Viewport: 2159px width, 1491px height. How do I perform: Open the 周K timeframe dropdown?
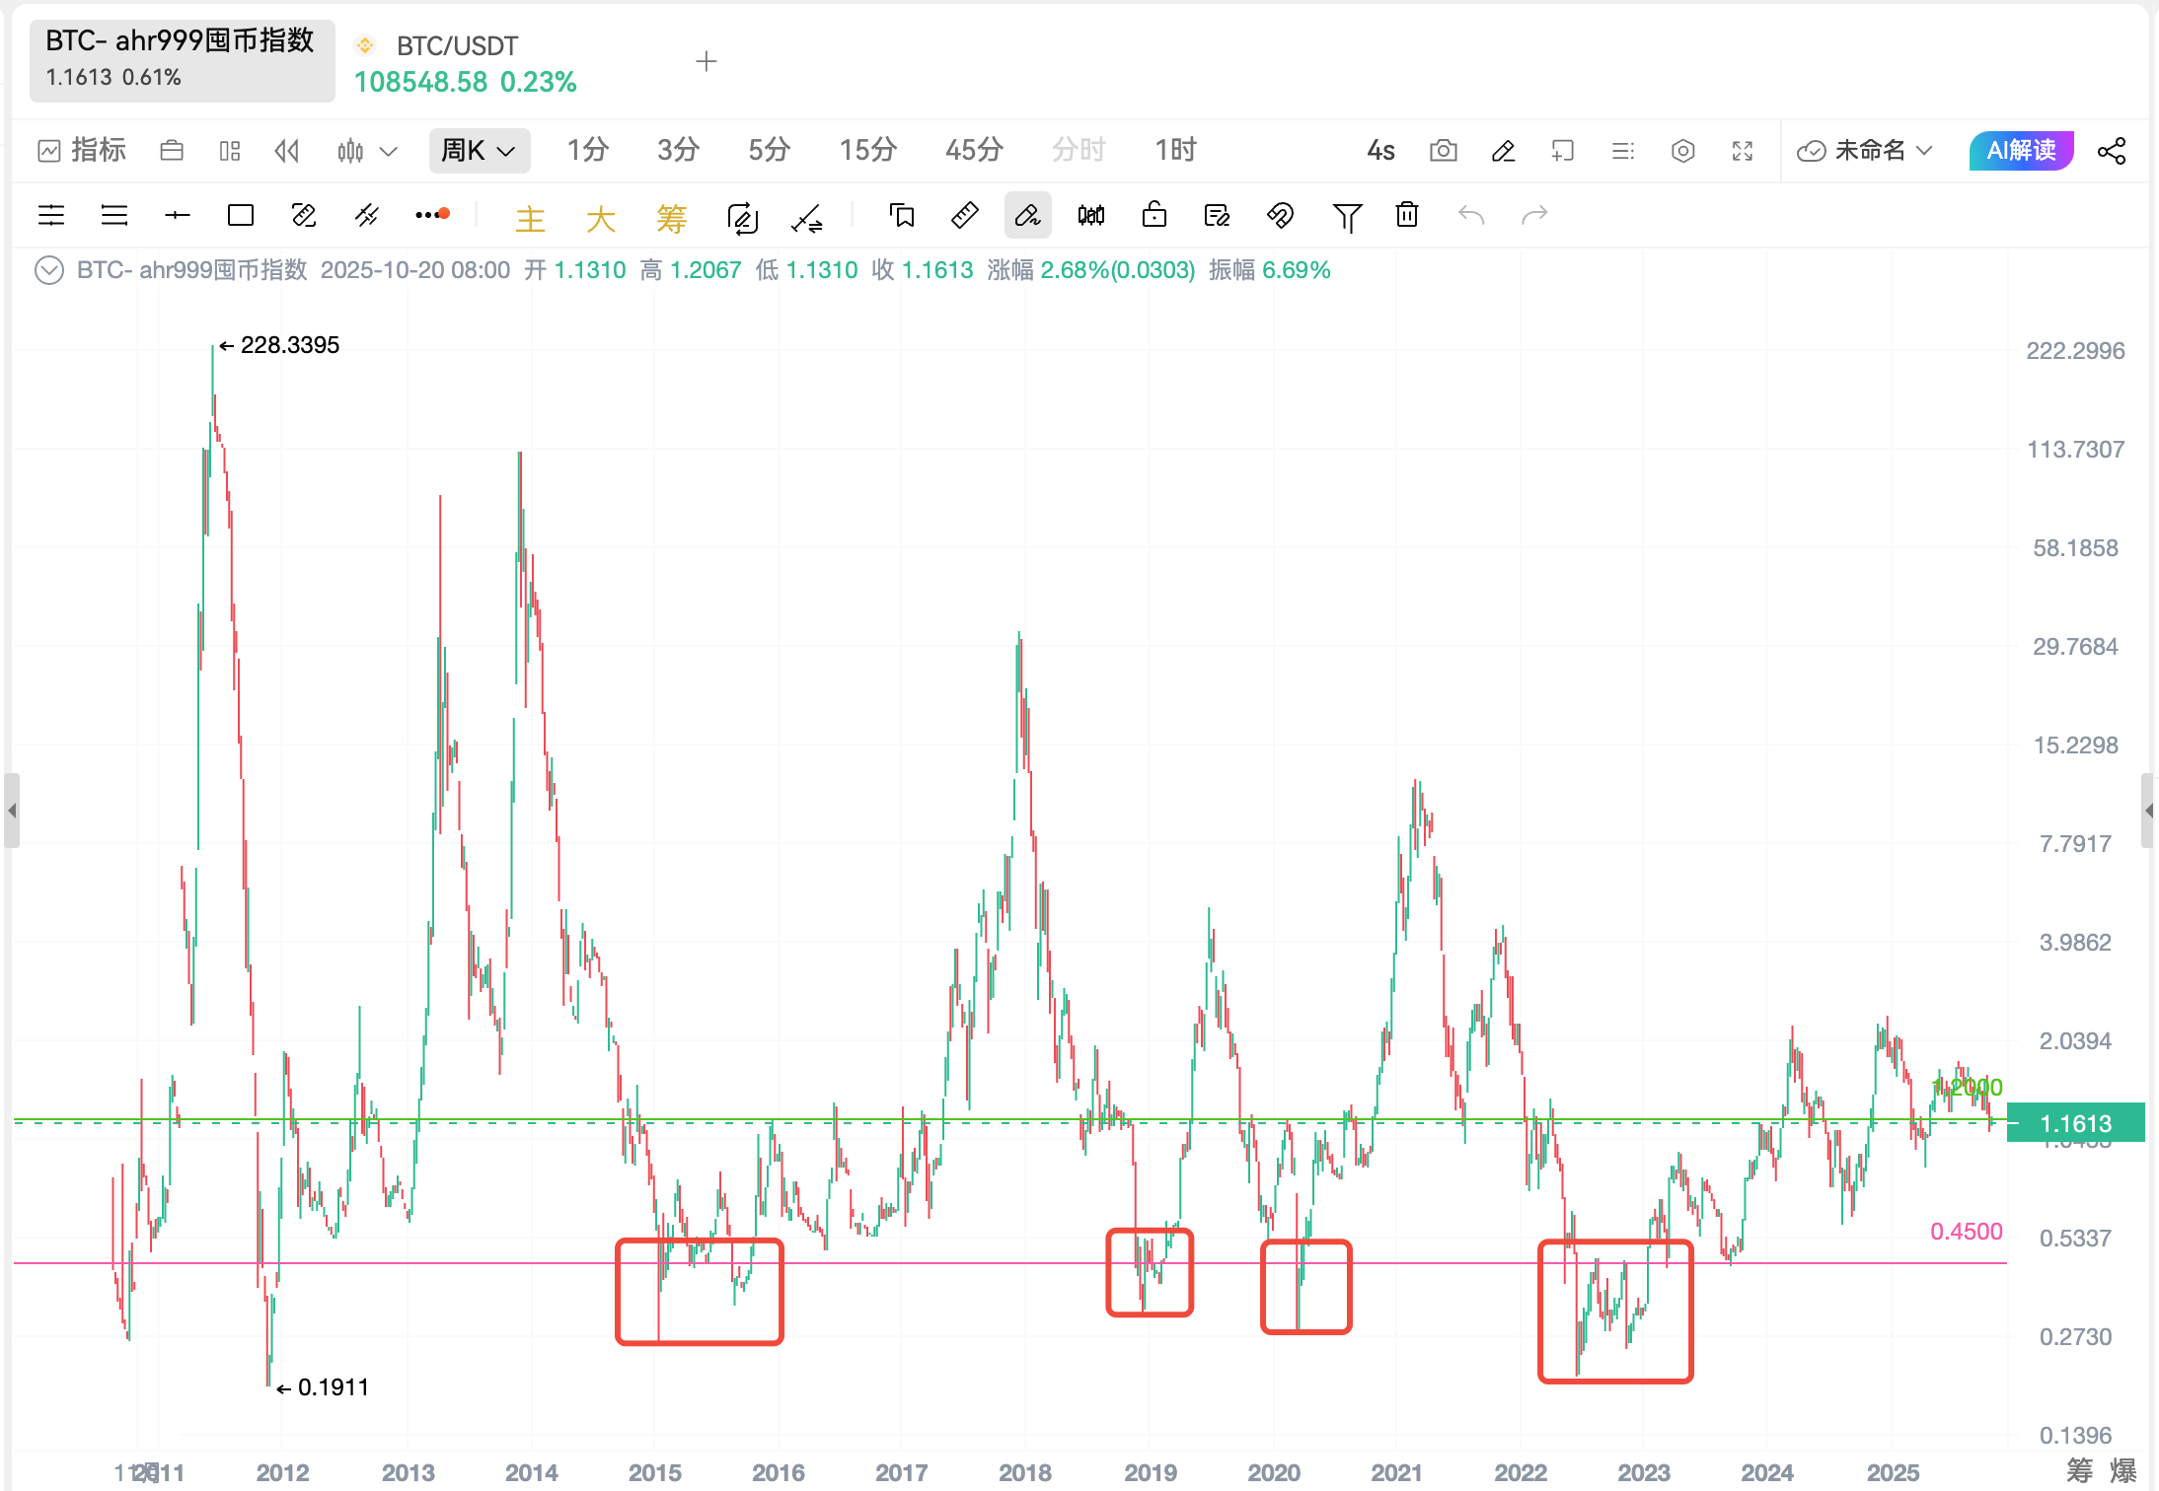point(479,151)
